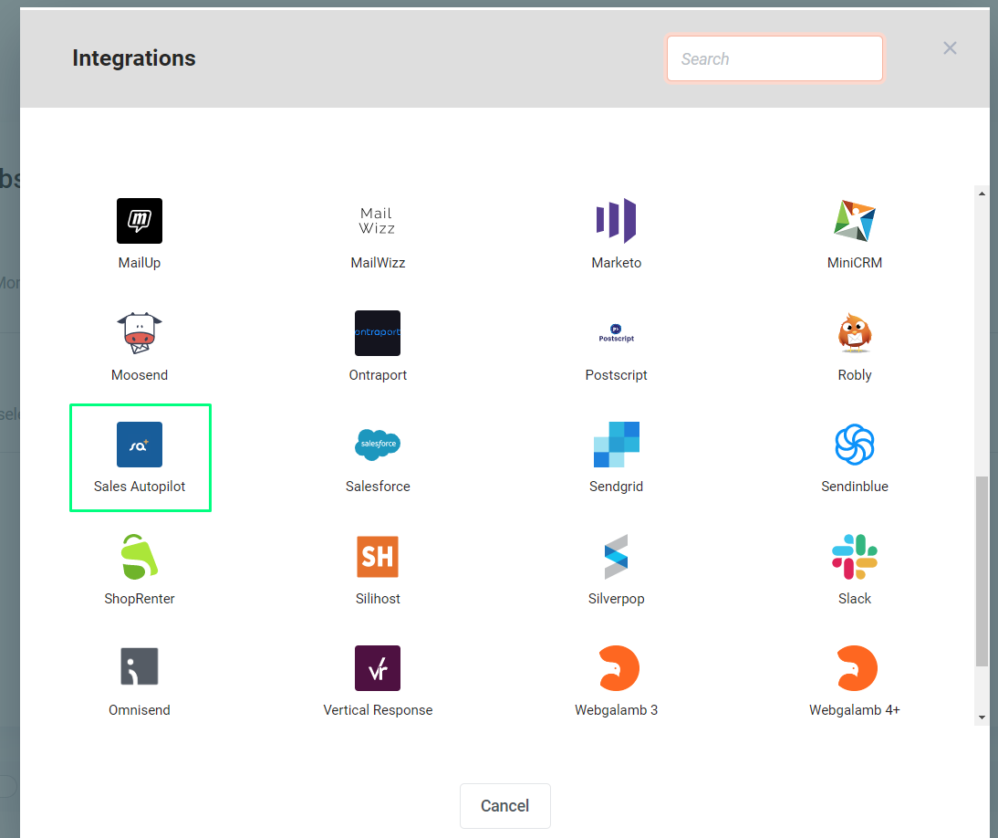Click the MailWizz label text
This screenshot has height=838, width=998.
[378, 263]
